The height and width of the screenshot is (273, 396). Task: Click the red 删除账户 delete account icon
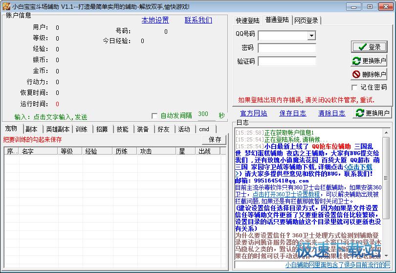[x=356, y=75]
